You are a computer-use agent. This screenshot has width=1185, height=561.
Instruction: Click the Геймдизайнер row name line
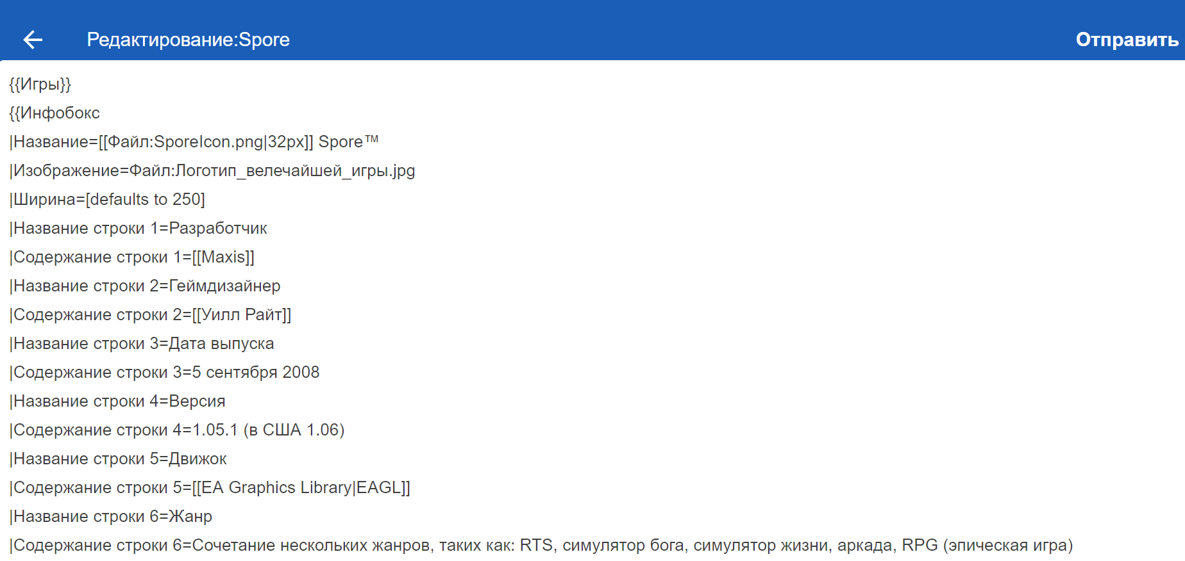[x=146, y=286]
